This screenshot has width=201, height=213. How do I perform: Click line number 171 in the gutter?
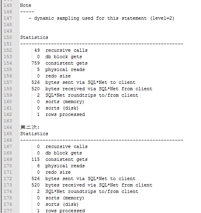(x=8, y=172)
